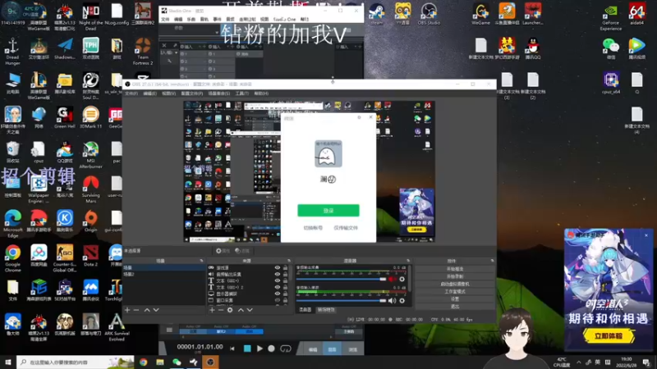
Task: Pop out the Sources dock panel
Action: tap(289, 261)
